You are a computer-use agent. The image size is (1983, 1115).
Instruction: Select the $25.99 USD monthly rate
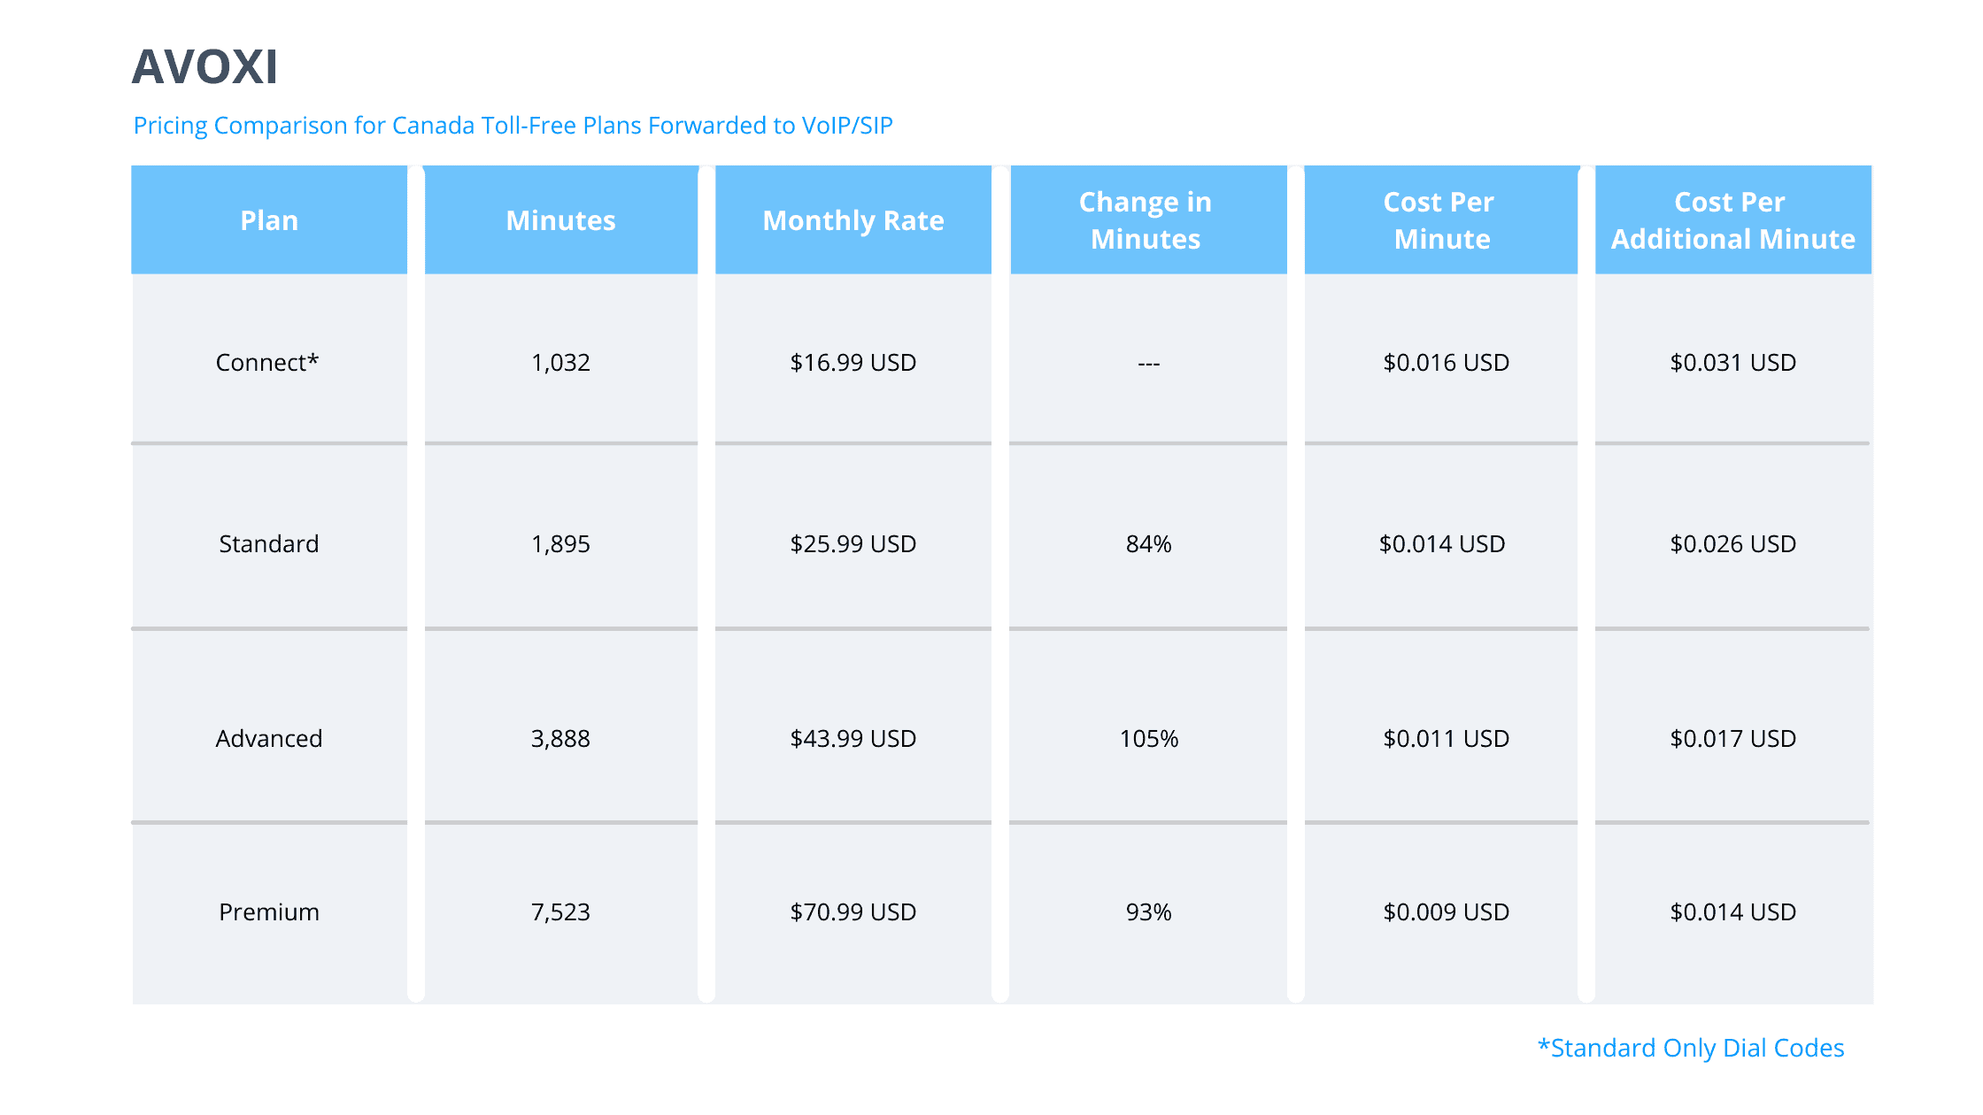(853, 544)
